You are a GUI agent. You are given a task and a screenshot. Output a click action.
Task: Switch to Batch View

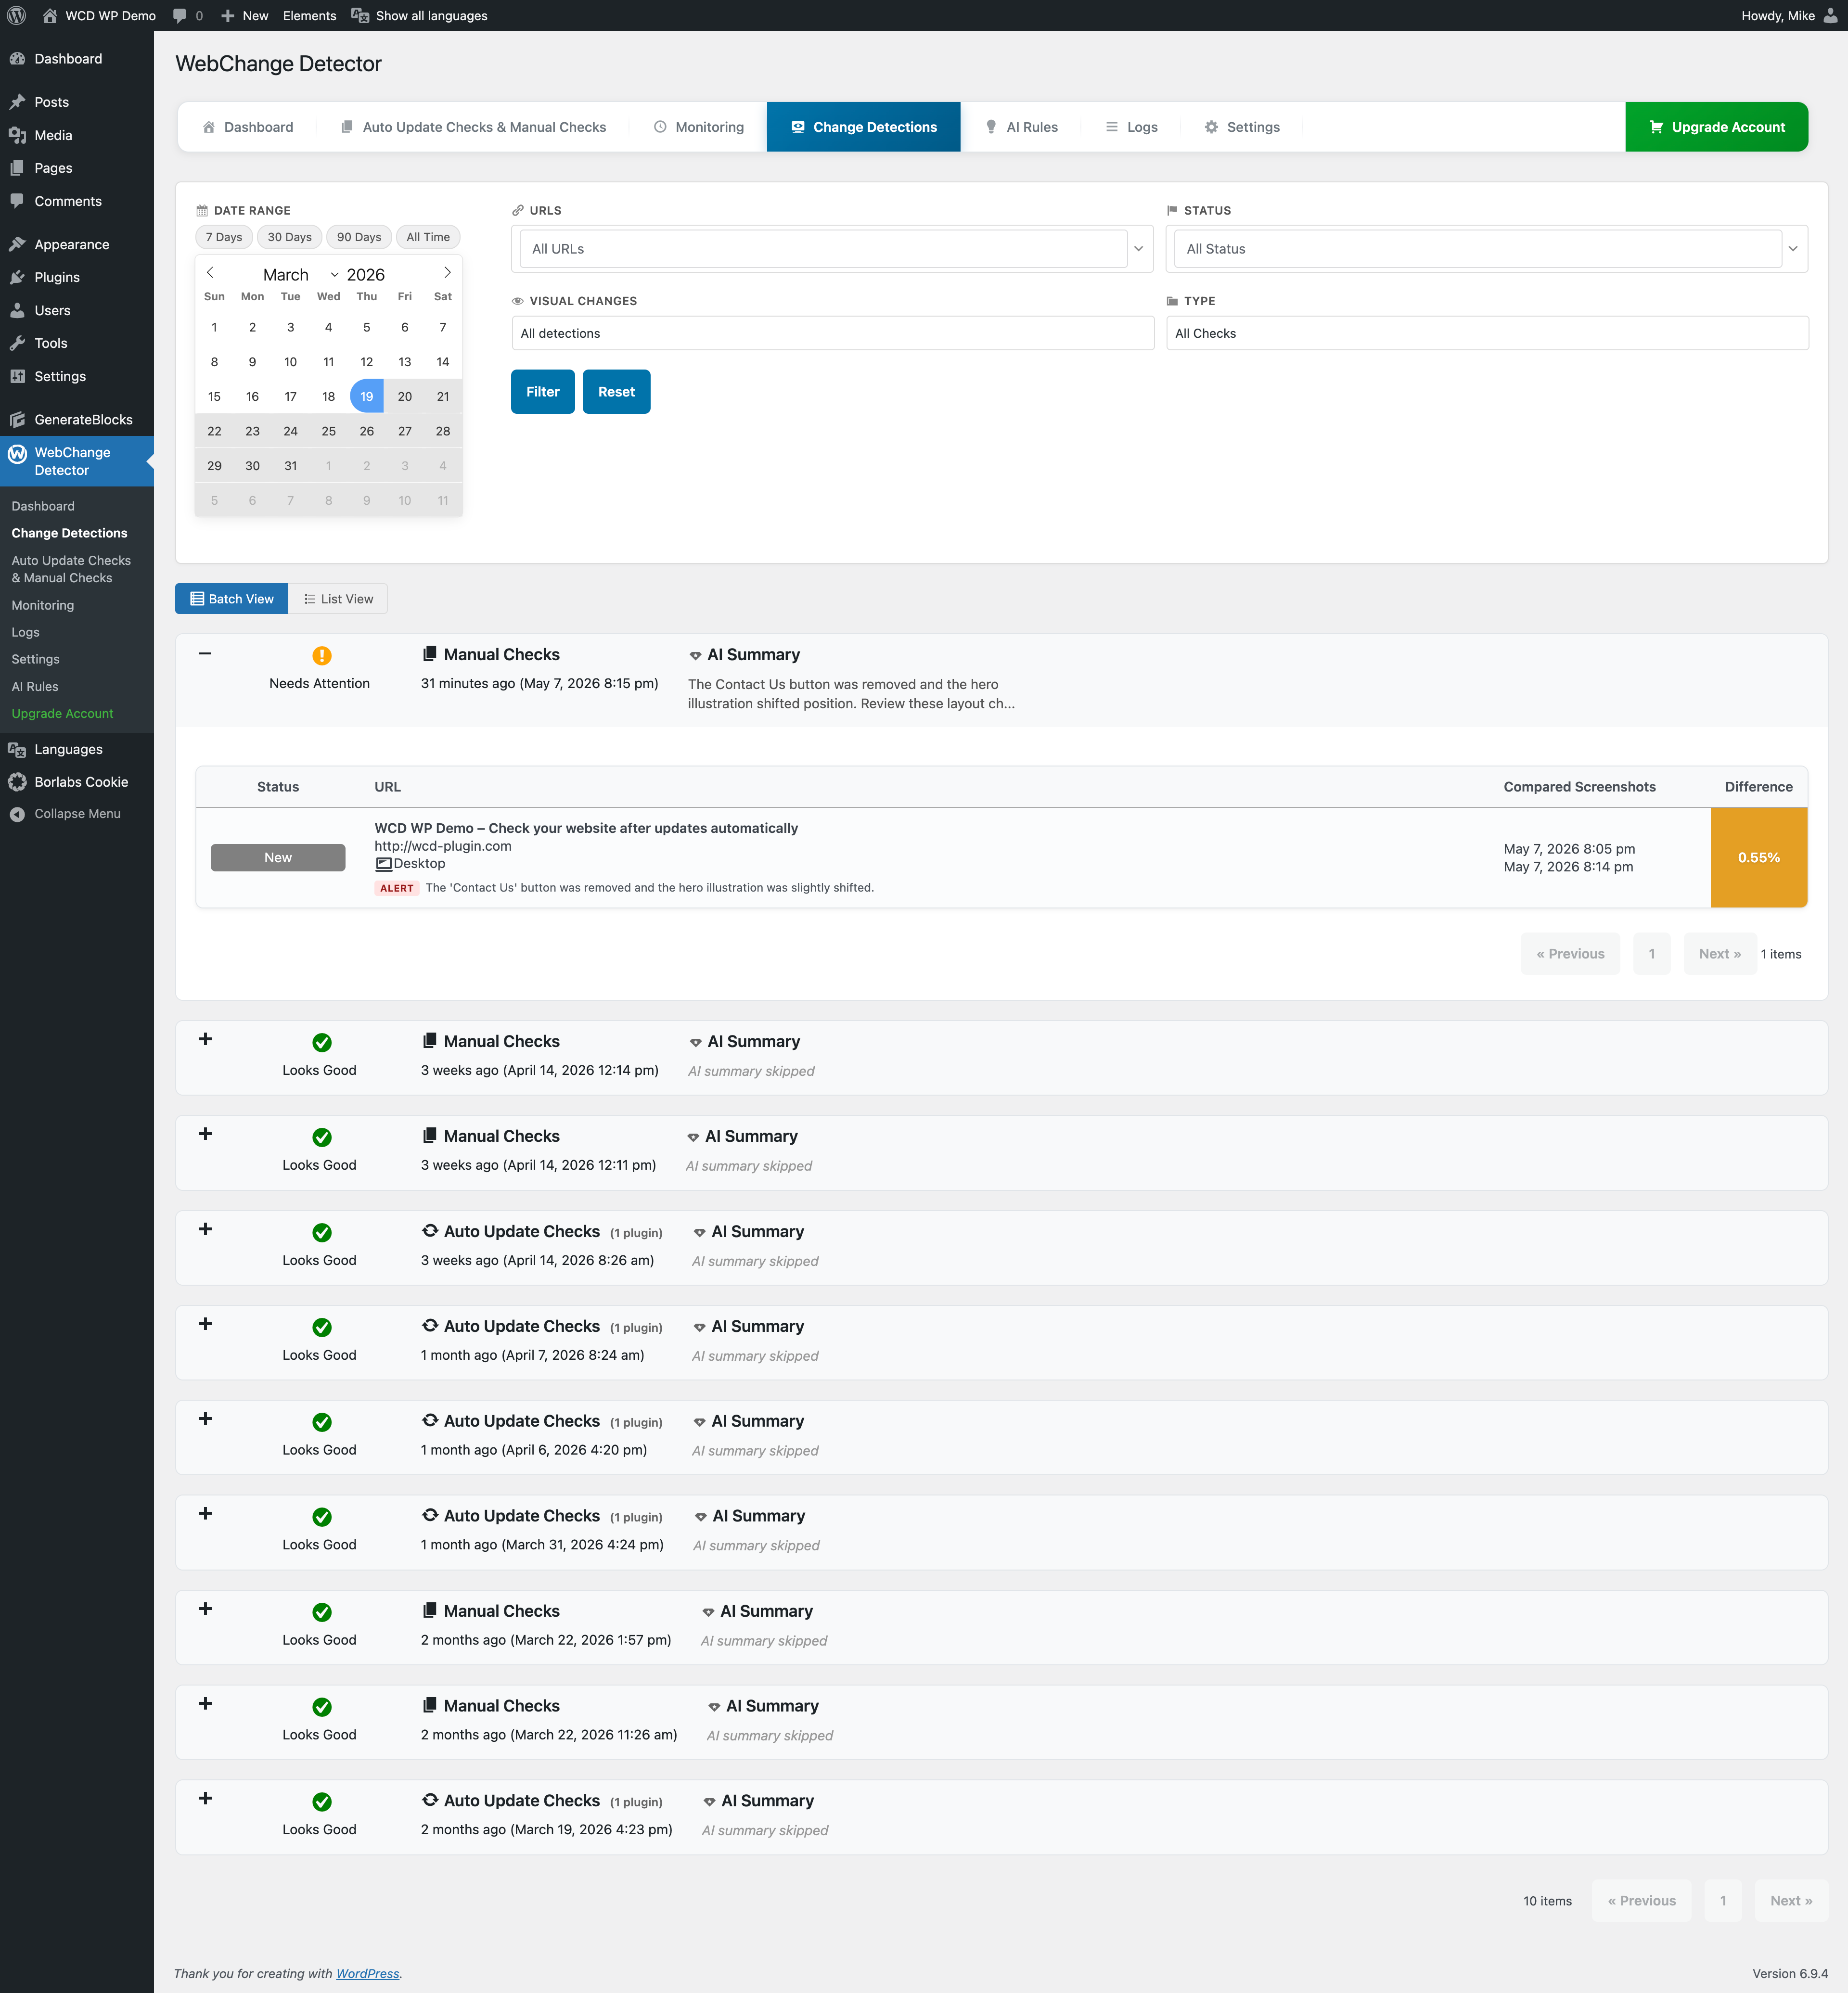click(232, 599)
